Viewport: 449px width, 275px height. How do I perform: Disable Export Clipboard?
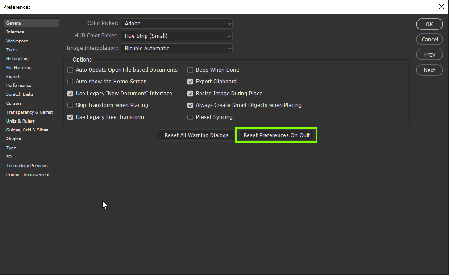coord(190,82)
